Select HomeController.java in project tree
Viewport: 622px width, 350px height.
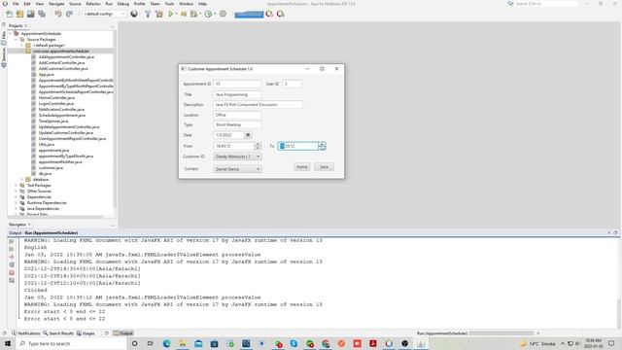56,97
